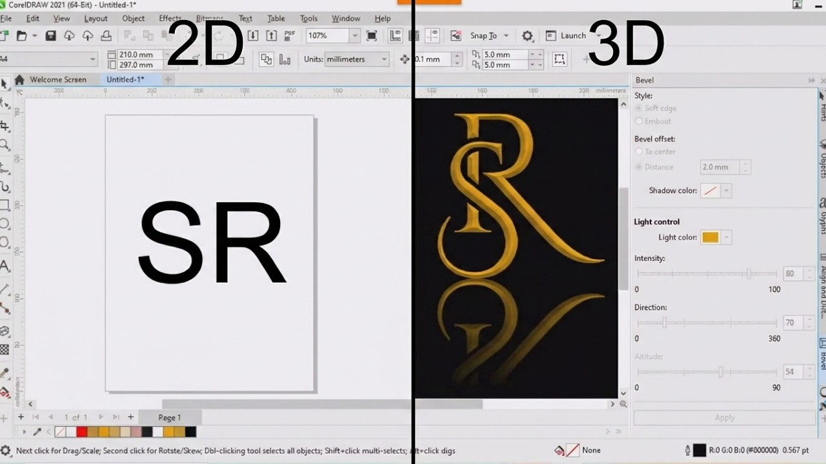Expand the Snap To dropdown
Screen dimensions: 826x464
coord(506,36)
